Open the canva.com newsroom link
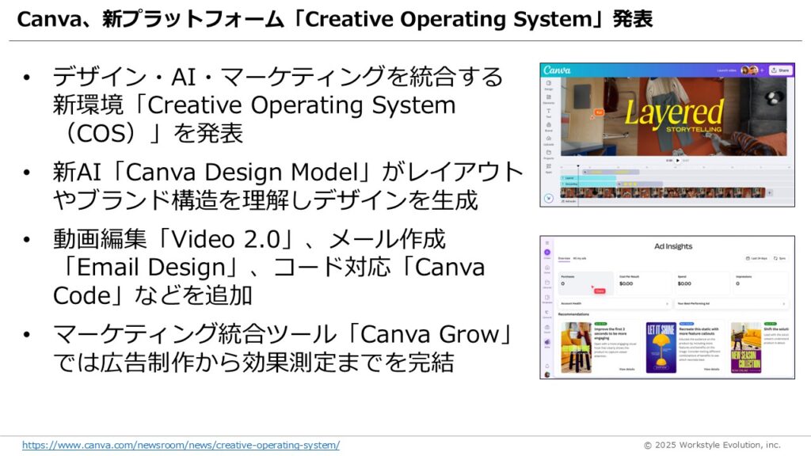Image resolution: width=811 pixels, height=456 pixels. (181, 445)
